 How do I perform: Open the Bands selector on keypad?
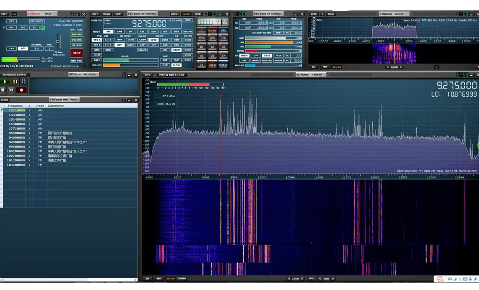[212, 31]
